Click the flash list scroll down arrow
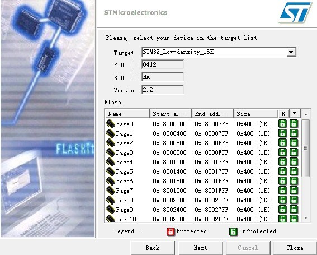This screenshot has width=317, height=255. (x=306, y=218)
